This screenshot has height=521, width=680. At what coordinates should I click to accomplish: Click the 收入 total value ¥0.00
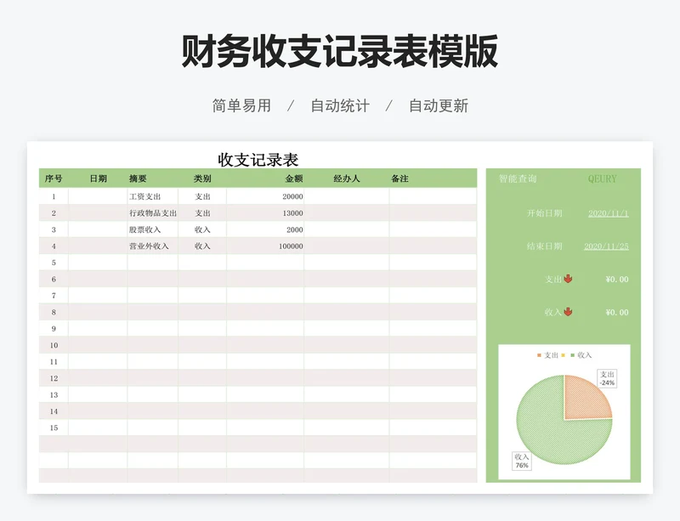617,312
